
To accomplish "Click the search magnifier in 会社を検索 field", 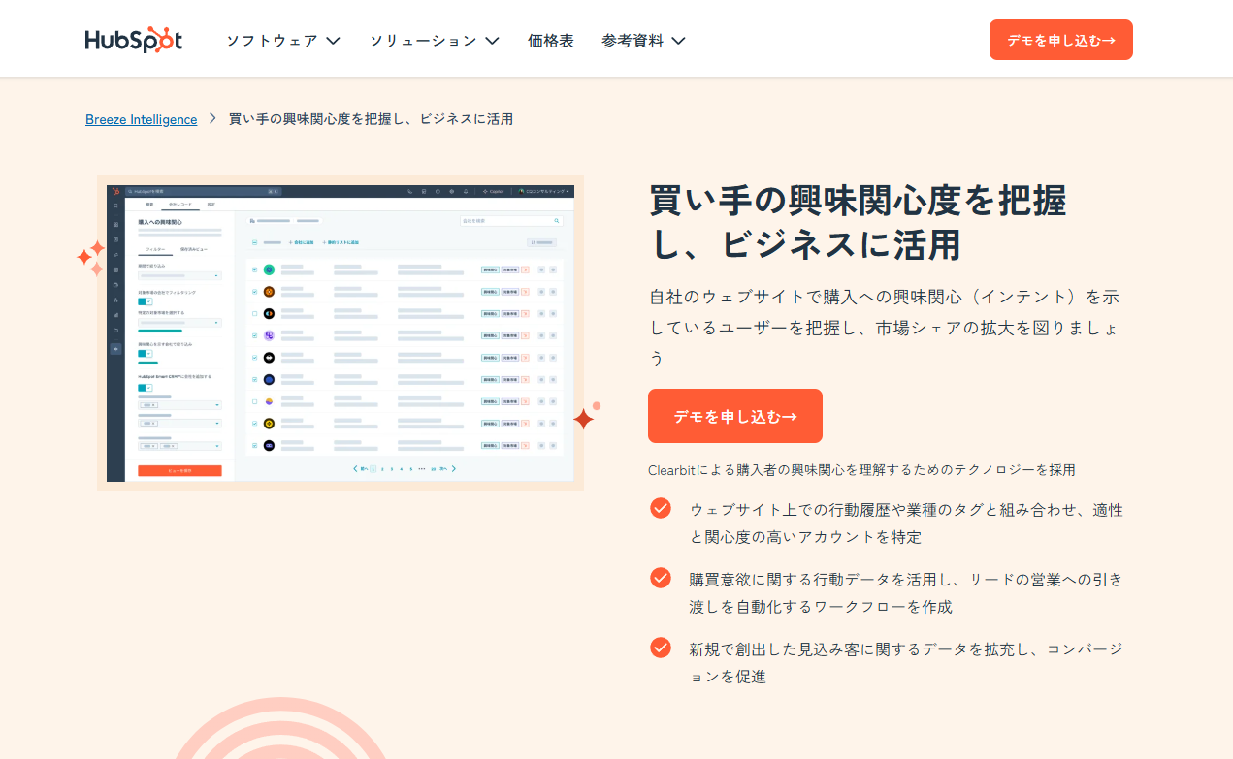I will (x=557, y=221).
